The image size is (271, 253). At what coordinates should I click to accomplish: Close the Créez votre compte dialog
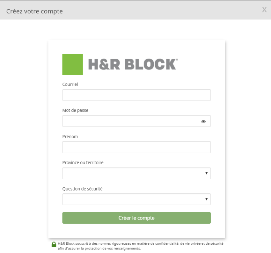264,10
